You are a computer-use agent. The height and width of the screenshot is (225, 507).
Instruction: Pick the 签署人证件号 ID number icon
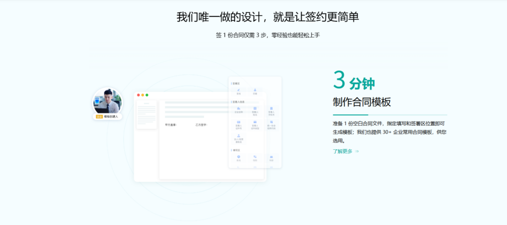pyautogui.click(x=239, y=122)
